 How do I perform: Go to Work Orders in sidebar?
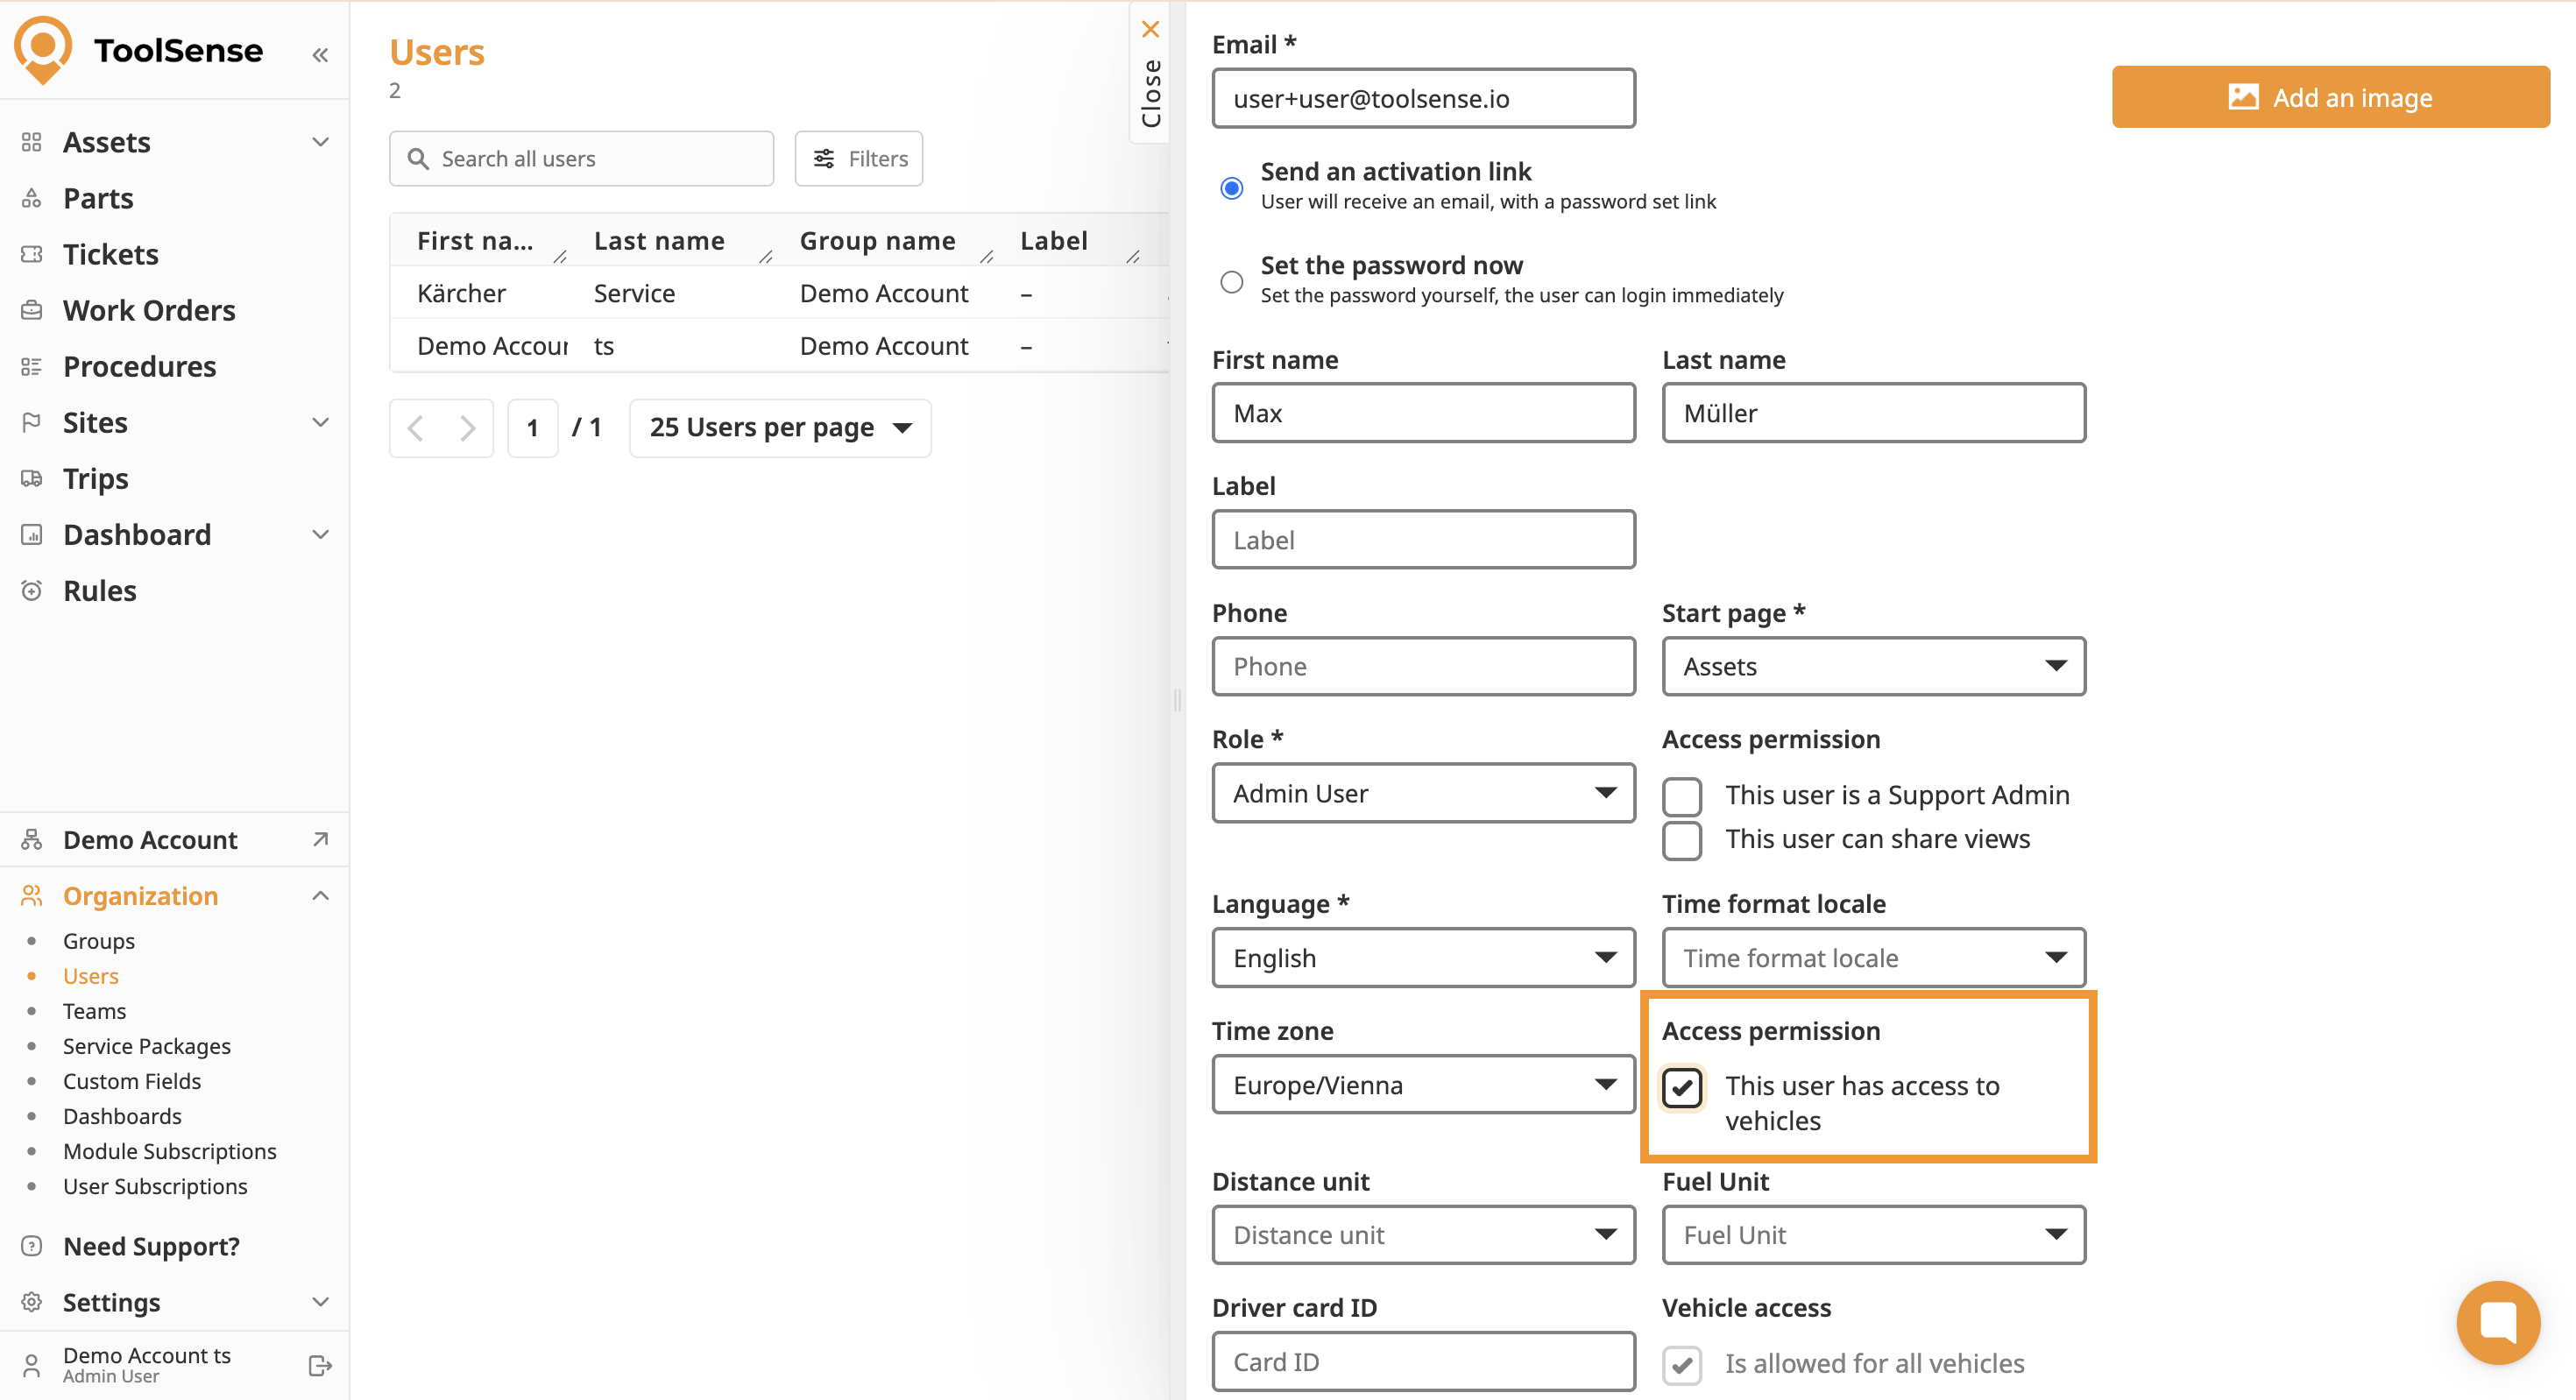[x=149, y=310]
